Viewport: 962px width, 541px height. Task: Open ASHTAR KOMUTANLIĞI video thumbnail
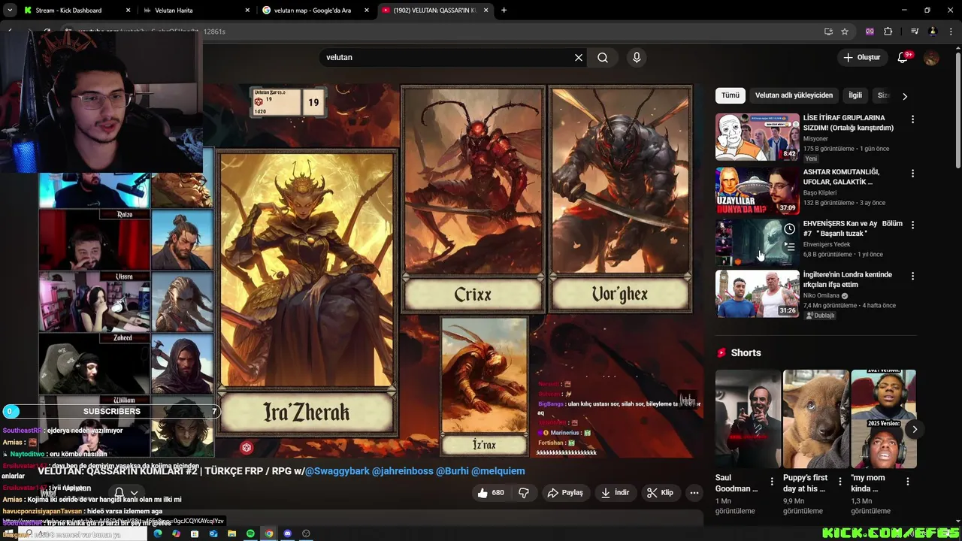(x=757, y=191)
